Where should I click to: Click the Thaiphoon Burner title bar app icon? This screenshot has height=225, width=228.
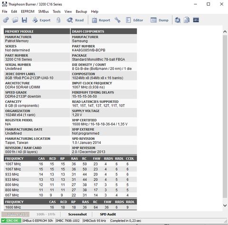click(4, 4)
